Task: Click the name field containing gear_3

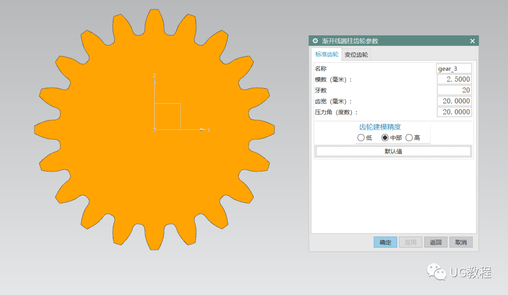Action: point(453,68)
